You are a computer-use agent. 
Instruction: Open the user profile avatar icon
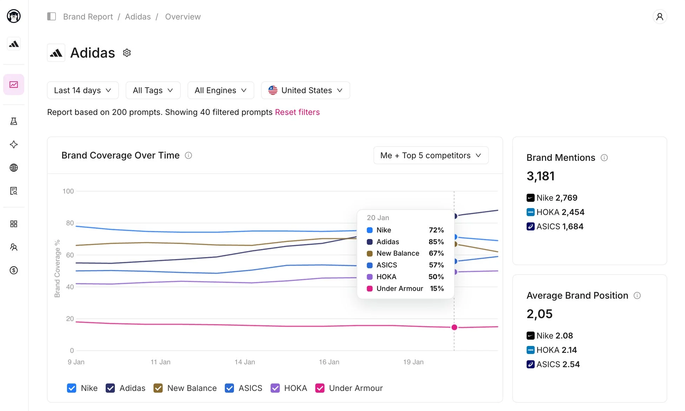coord(660,17)
